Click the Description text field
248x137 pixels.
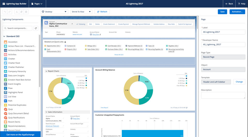click(223, 96)
